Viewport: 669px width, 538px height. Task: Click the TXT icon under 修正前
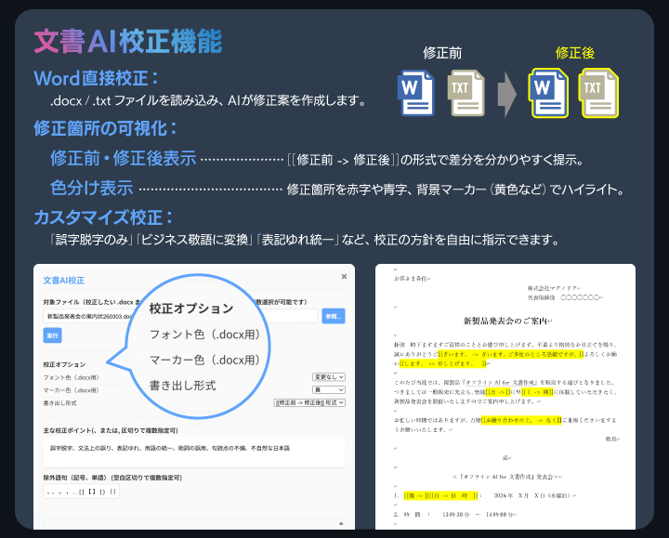466,93
